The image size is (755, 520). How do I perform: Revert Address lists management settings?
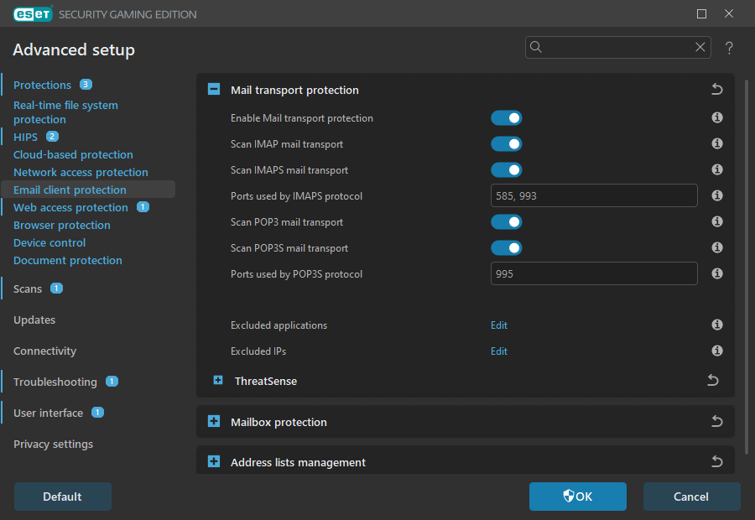coord(717,461)
